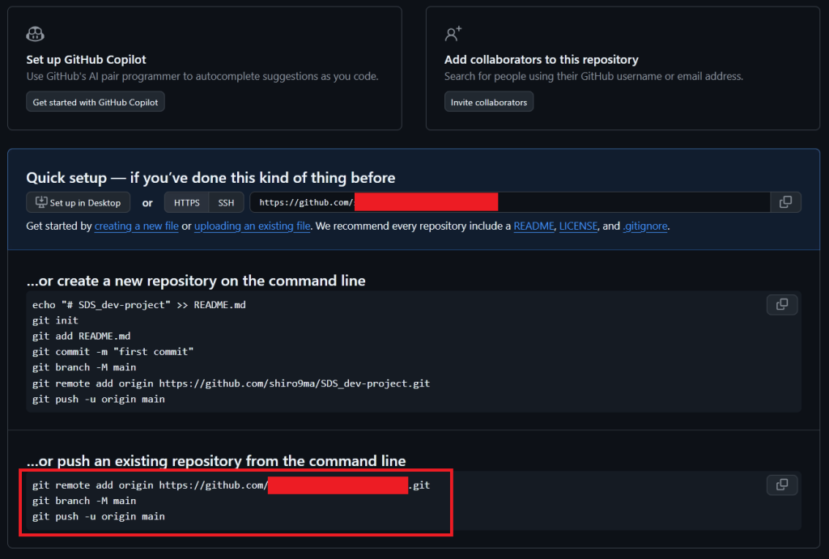Open the uploading an existing file link

[x=253, y=227]
